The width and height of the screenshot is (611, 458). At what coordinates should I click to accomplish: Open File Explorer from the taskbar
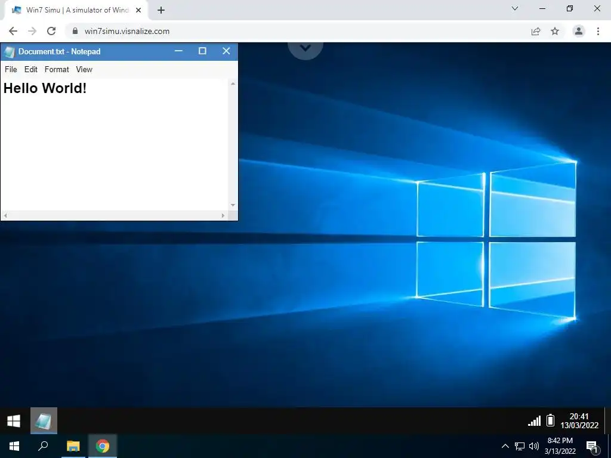coord(73,446)
